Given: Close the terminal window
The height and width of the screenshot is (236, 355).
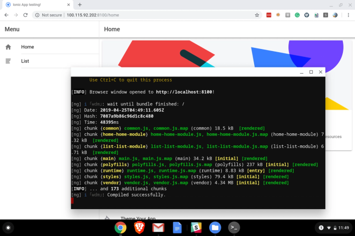Looking at the screenshot, I should (321, 72).
